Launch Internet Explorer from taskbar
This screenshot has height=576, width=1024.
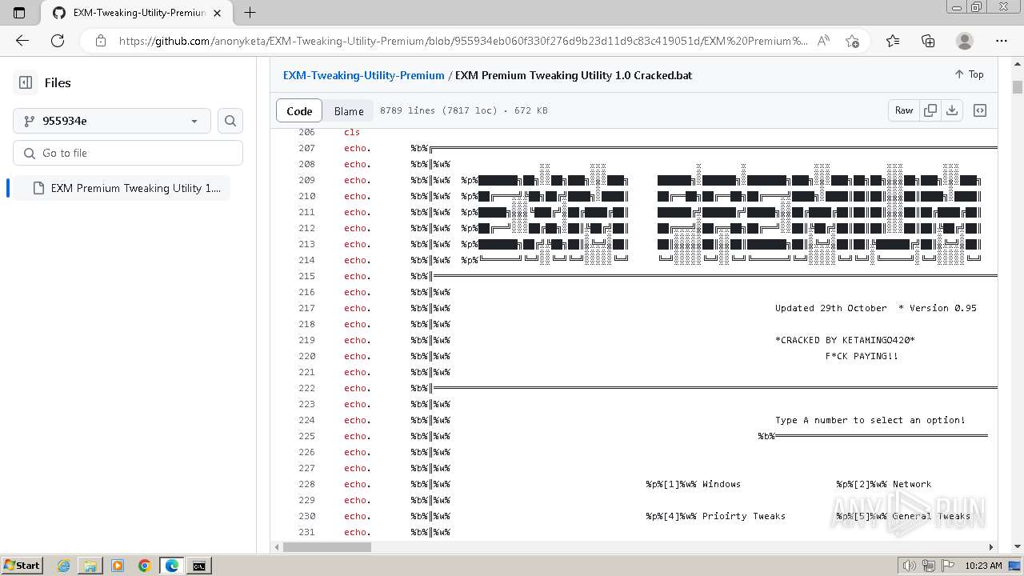[x=63, y=566]
